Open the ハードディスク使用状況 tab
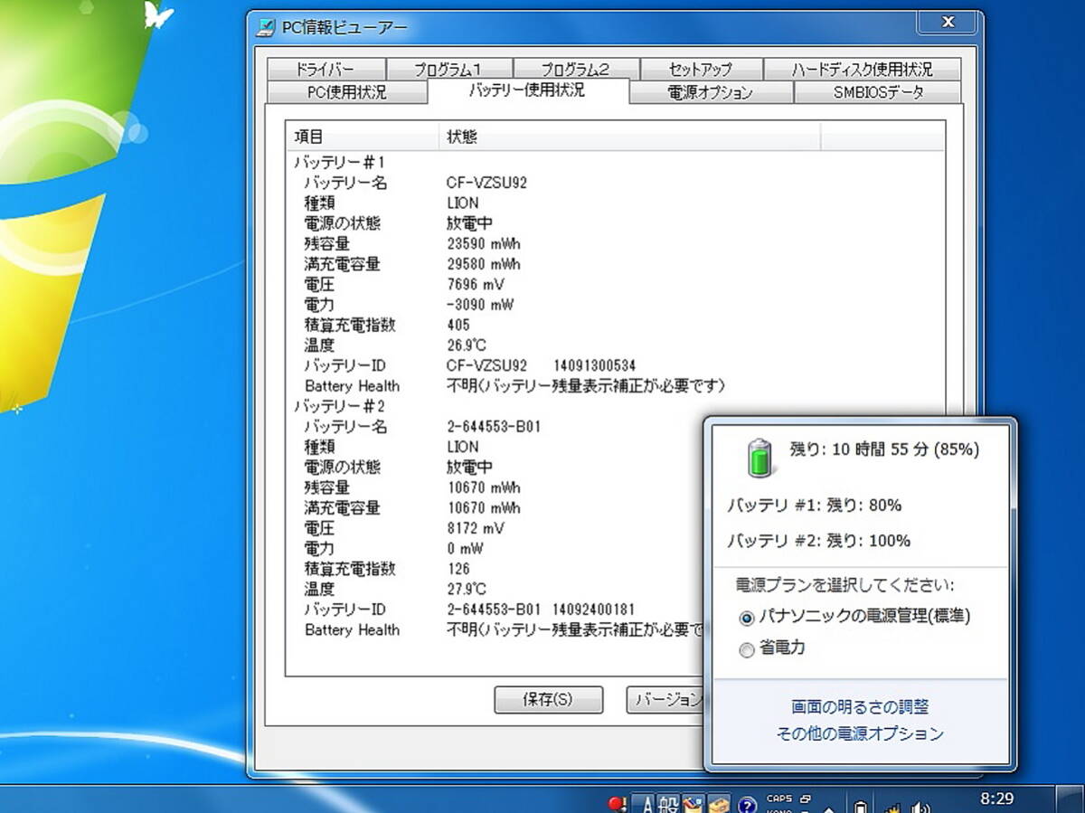Screen dimensions: 1085x813 tap(863, 70)
